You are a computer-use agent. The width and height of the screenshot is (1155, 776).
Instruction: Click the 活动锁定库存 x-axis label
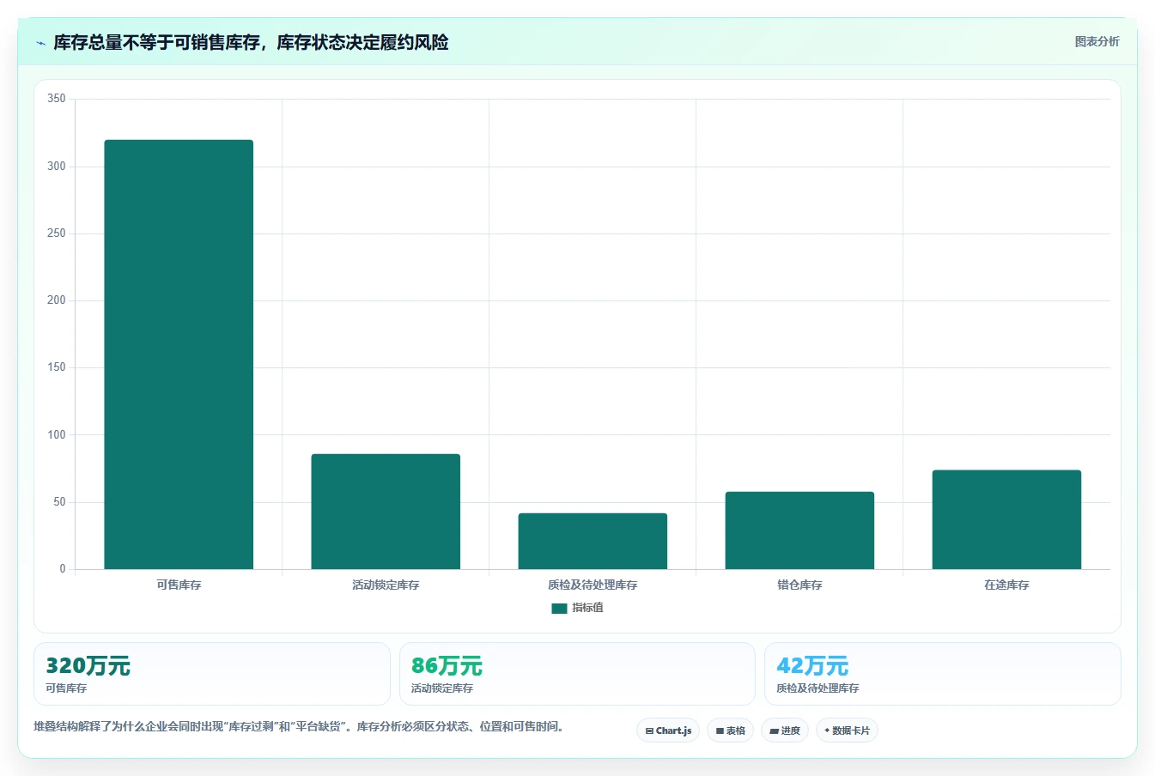[x=386, y=585]
